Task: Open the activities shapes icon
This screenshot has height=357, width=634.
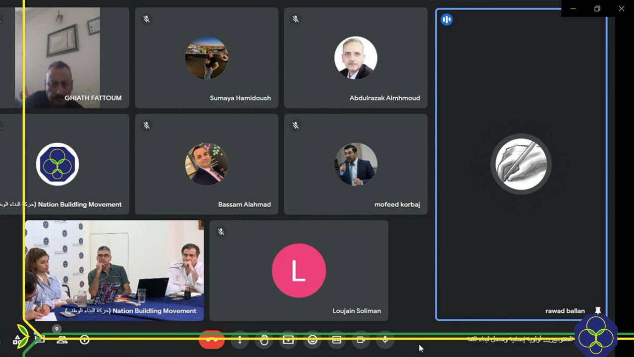Action: click(17, 340)
